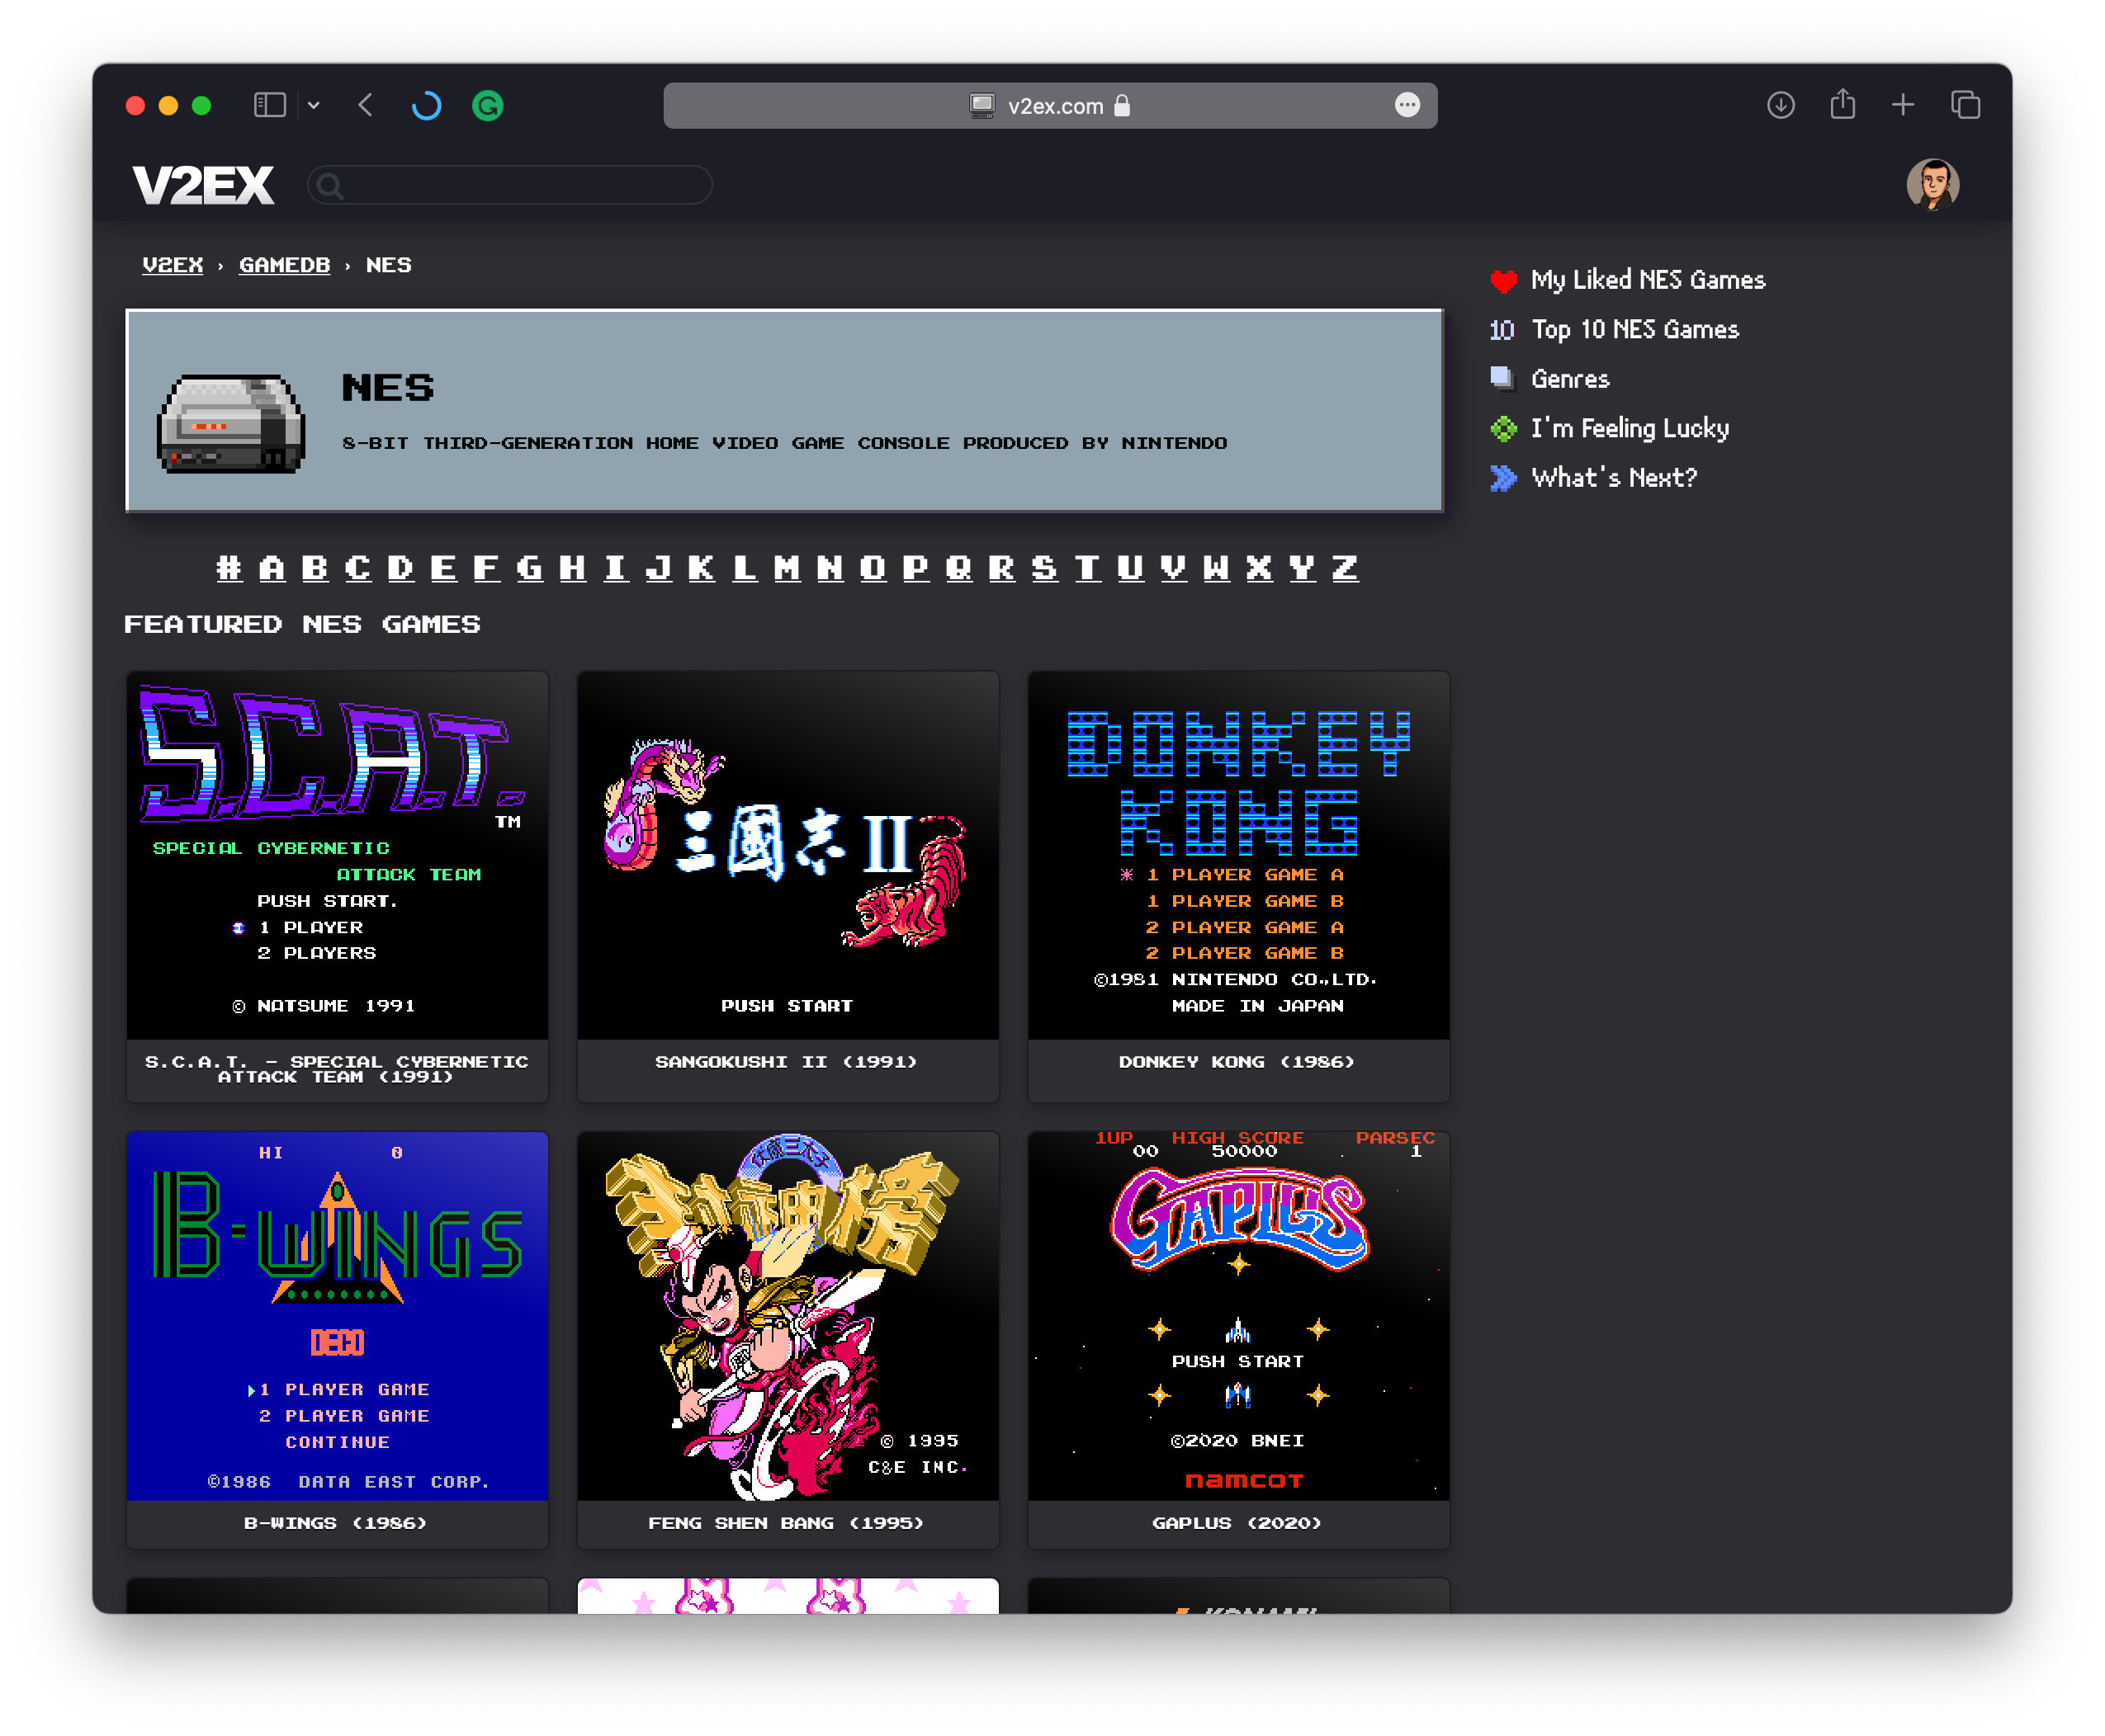Open the Grammarly extension icon

[488, 105]
